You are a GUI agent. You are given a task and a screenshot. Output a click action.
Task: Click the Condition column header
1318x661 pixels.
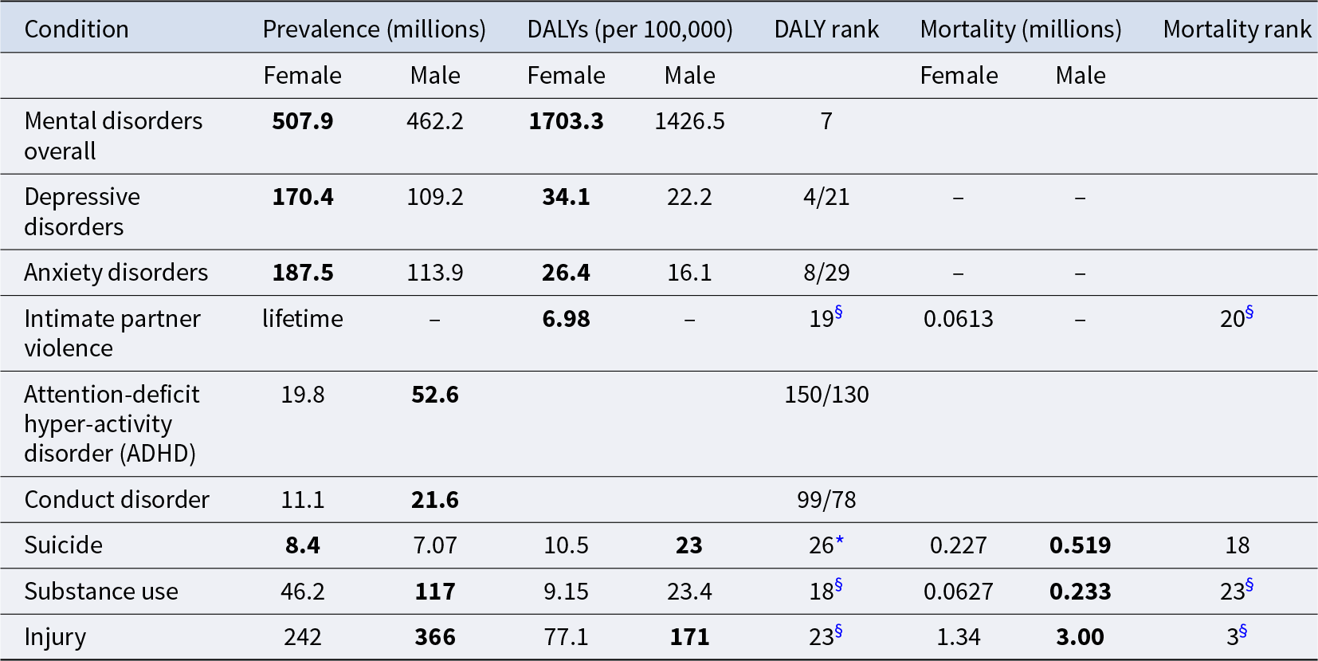(76, 30)
